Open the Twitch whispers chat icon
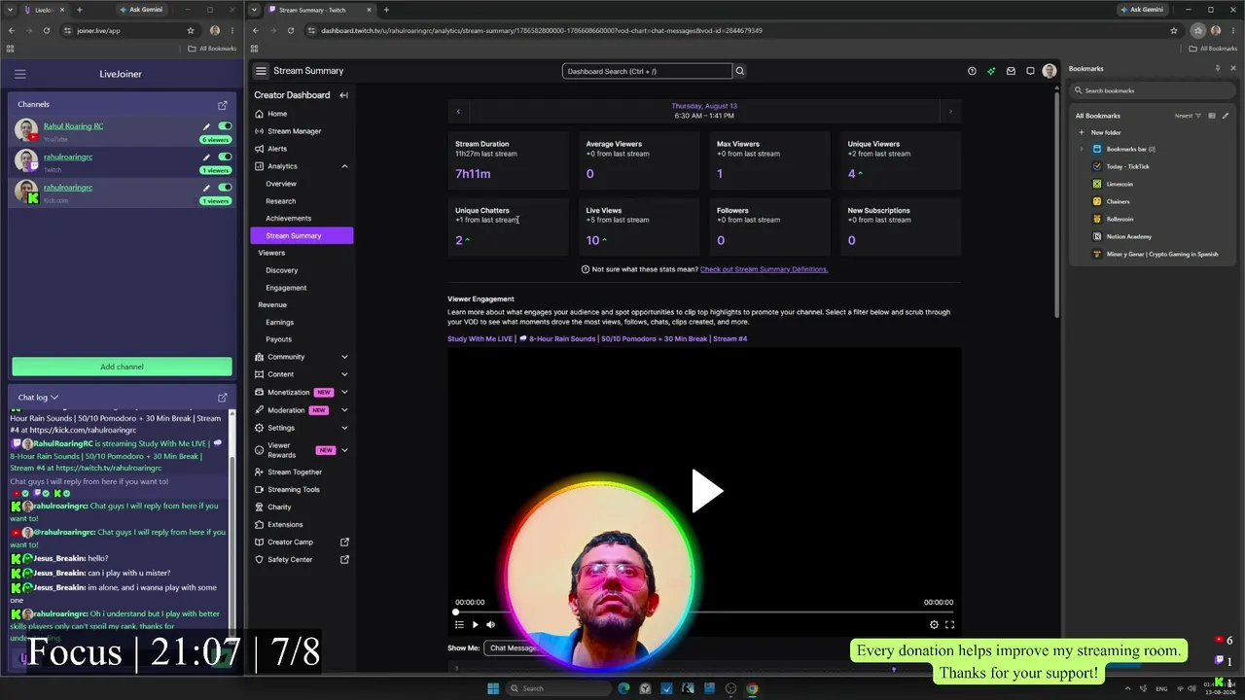The width and height of the screenshot is (1245, 700). tap(1030, 71)
